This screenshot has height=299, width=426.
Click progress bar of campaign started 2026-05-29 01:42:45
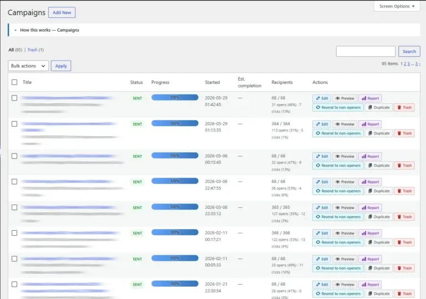pyautogui.click(x=175, y=97)
